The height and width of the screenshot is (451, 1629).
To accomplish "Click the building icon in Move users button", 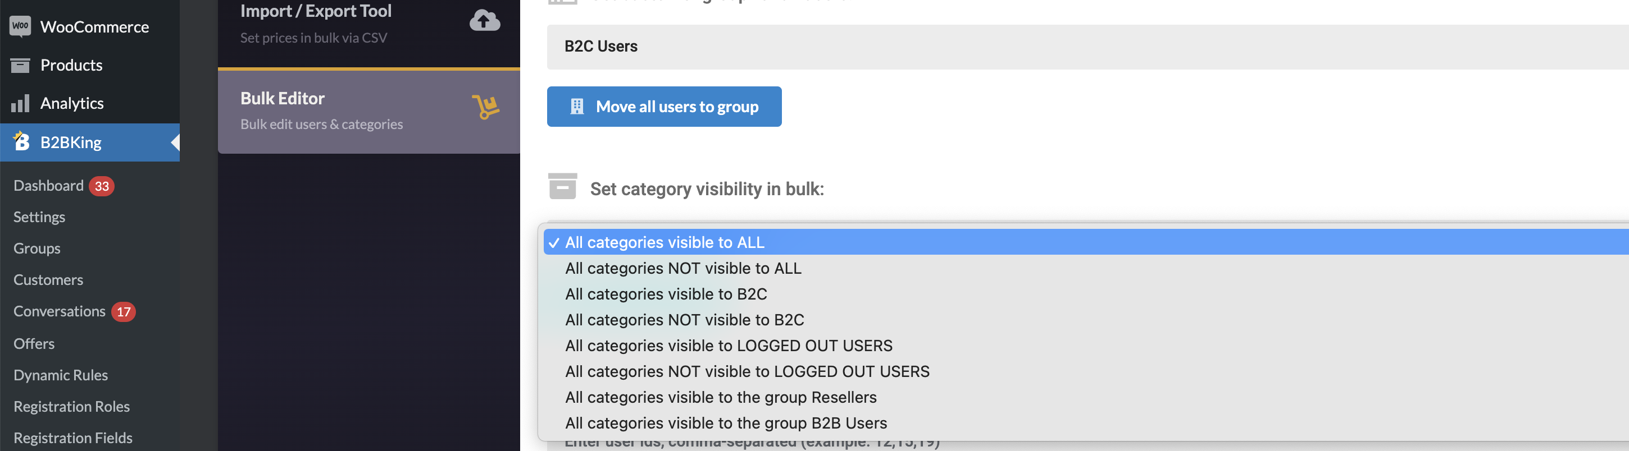I will pyautogui.click(x=577, y=106).
